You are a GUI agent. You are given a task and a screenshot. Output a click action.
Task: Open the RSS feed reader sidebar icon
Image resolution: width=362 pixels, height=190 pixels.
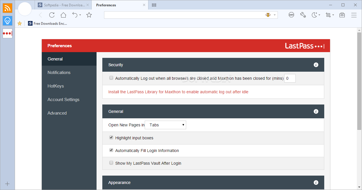click(7, 8)
